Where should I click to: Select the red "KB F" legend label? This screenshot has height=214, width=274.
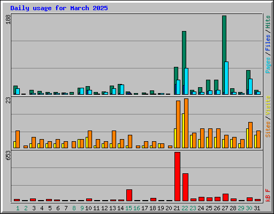[x=268, y=195]
